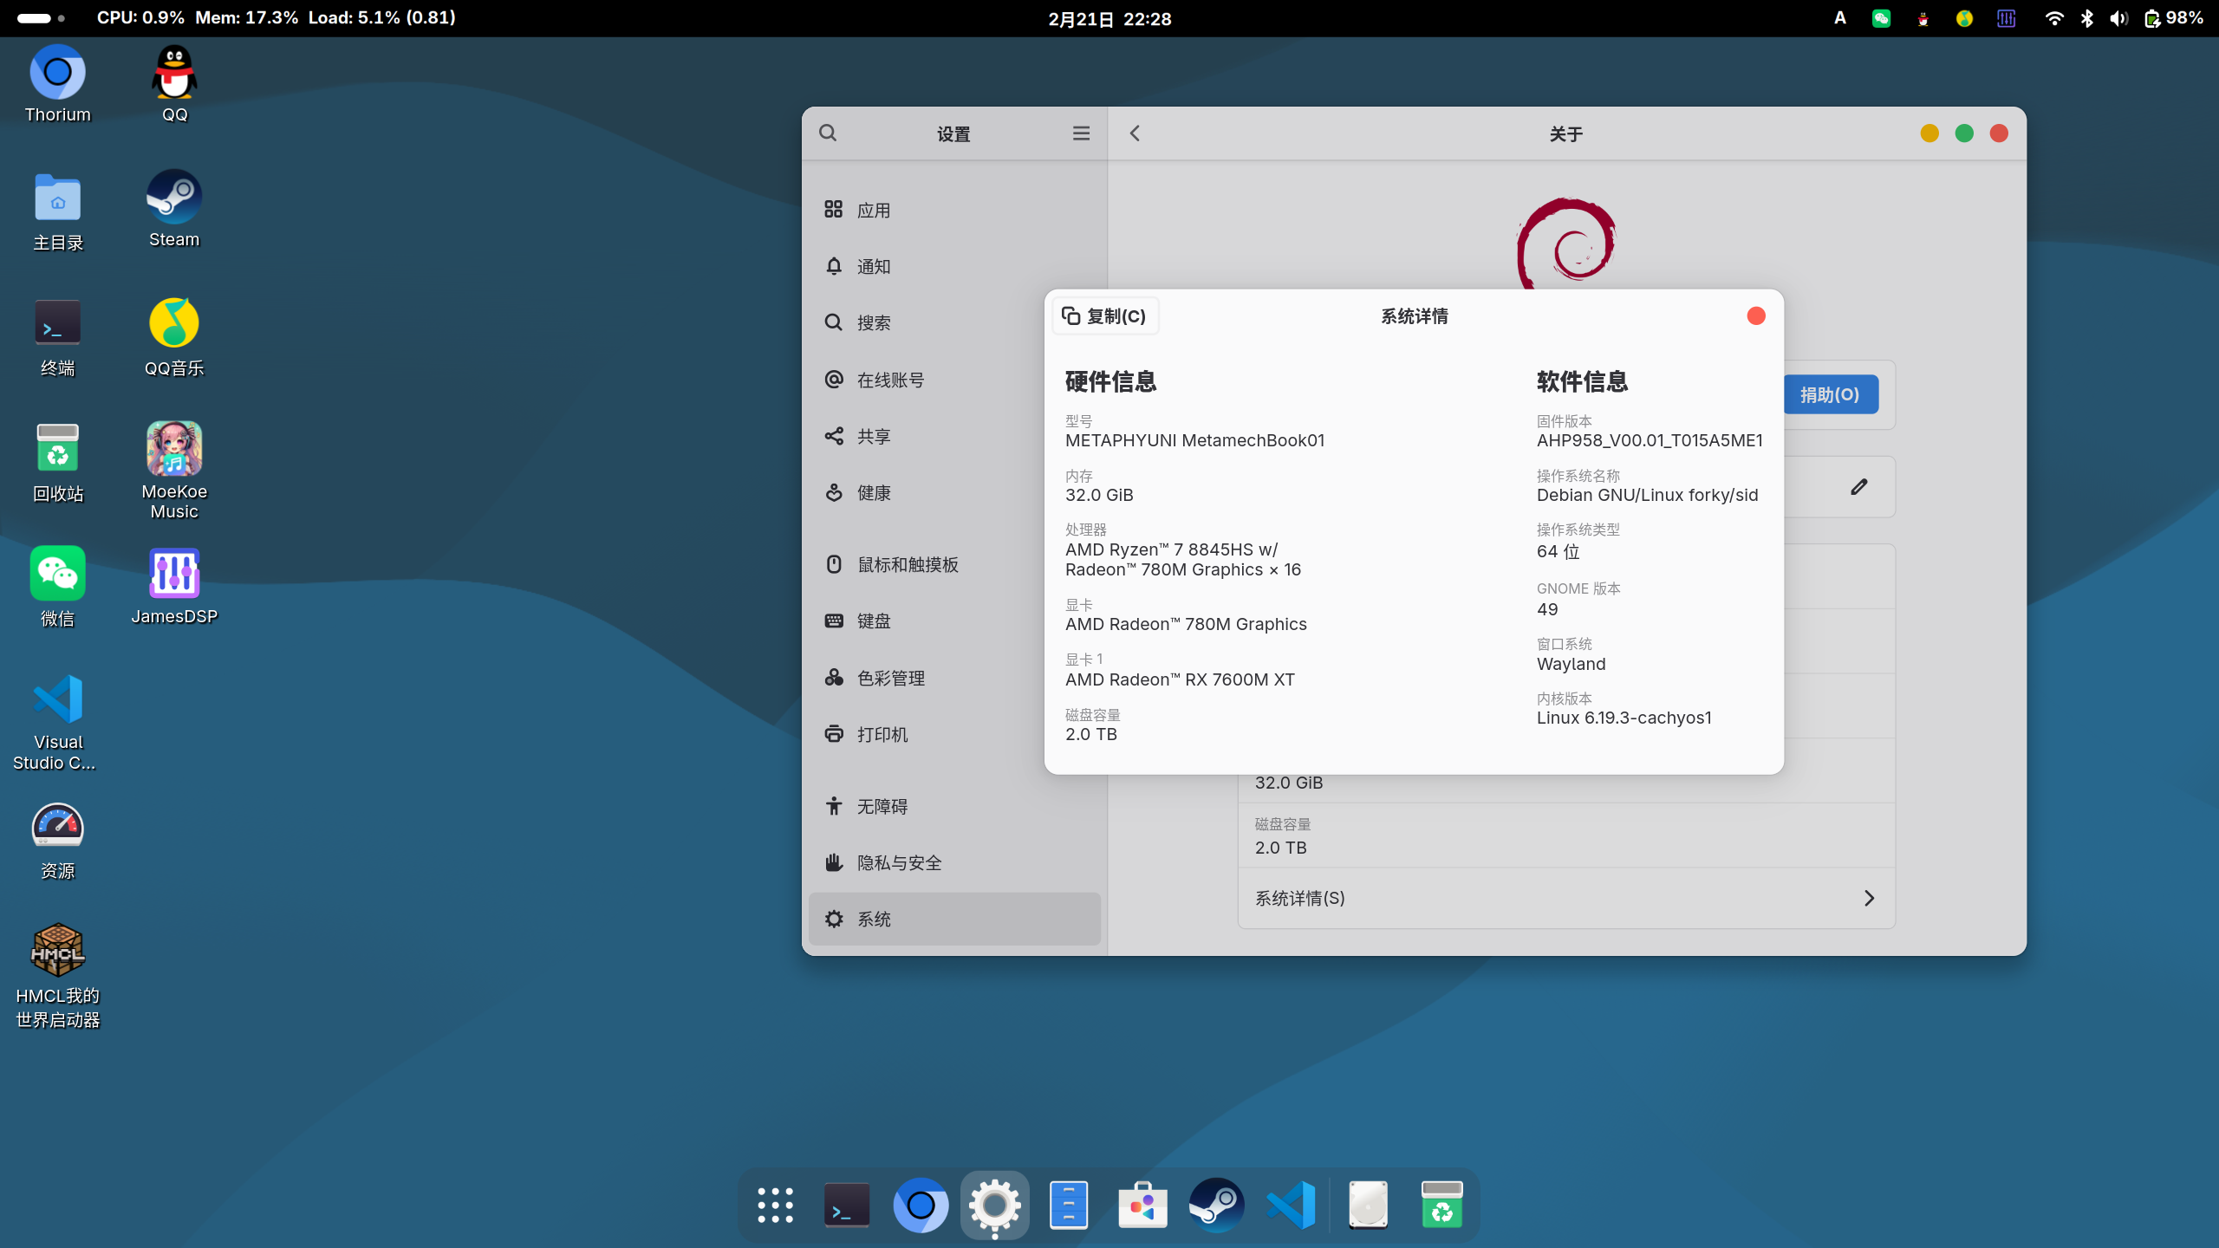
Task: Open the settings hamburger menu
Action: pyautogui.click(x=1081, y=133)
